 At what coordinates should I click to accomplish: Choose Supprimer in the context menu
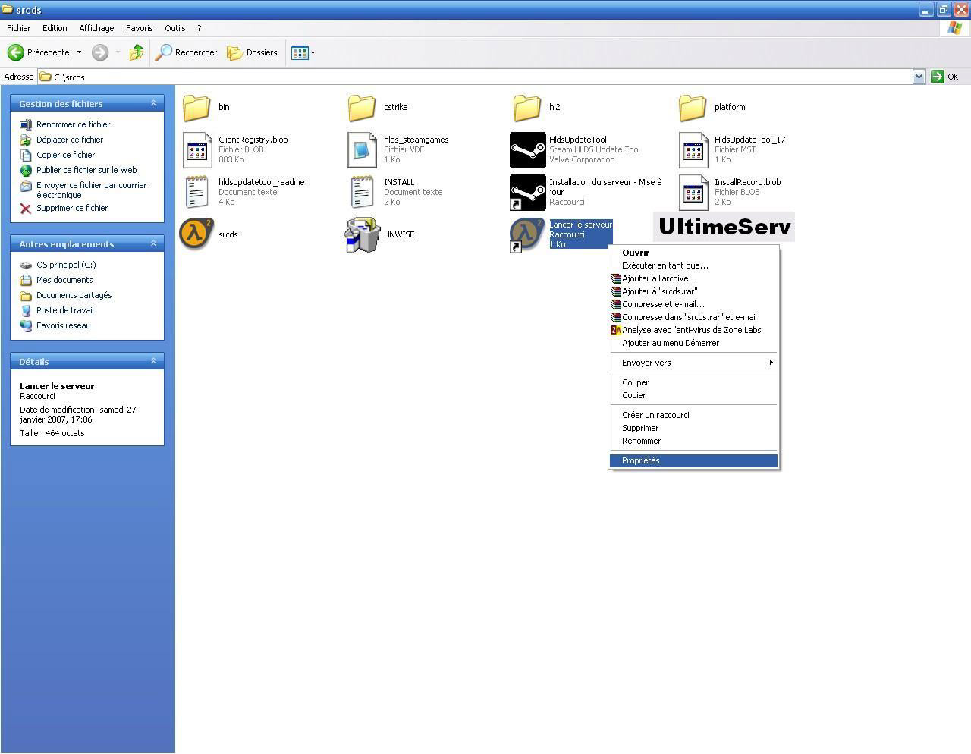coord(693,428)
